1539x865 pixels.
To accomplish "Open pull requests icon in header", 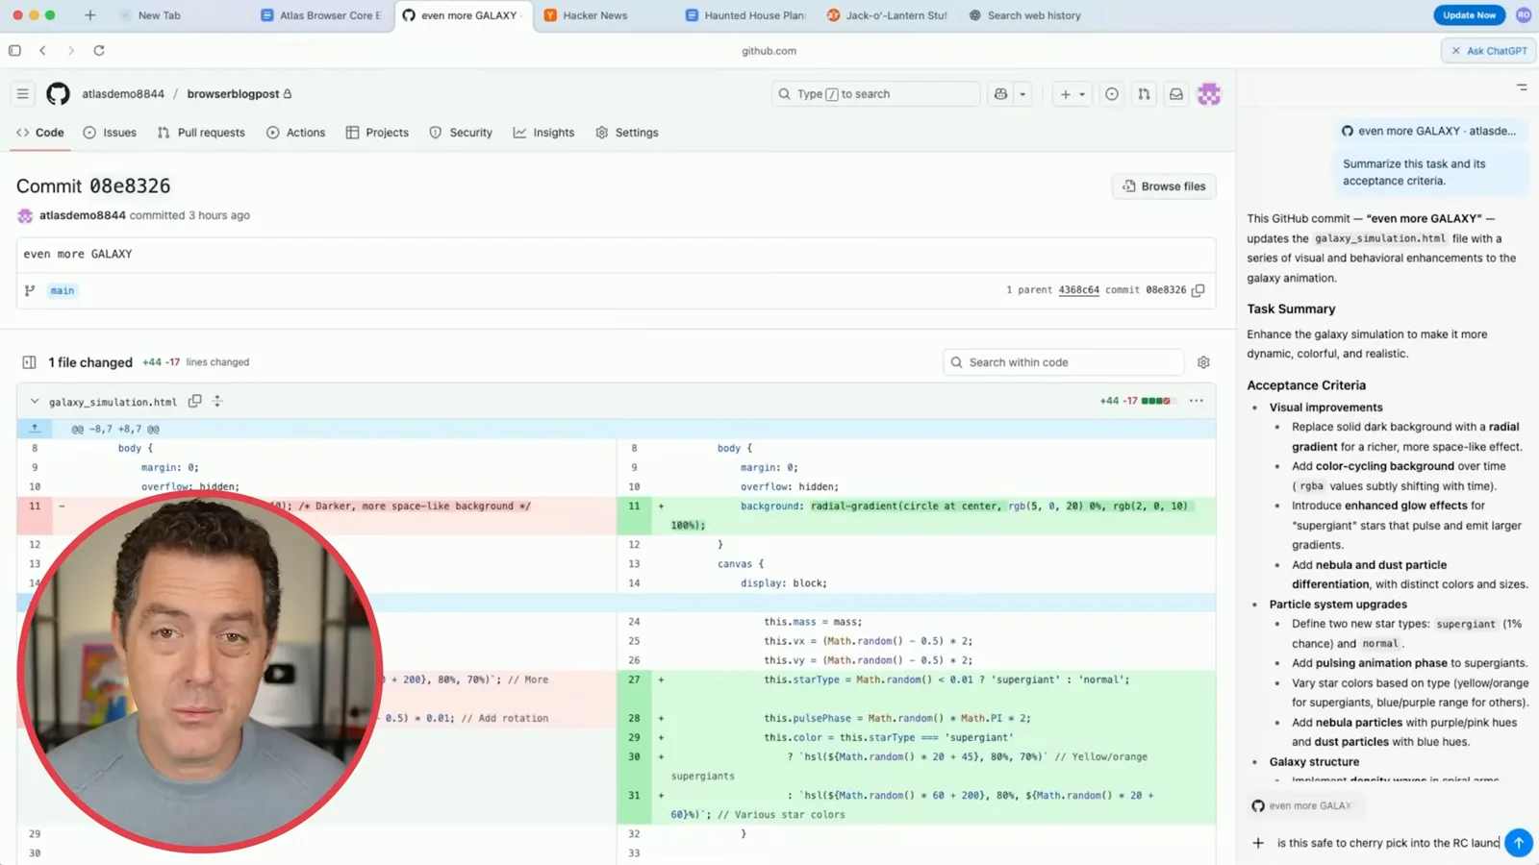I will (1144, 94).
